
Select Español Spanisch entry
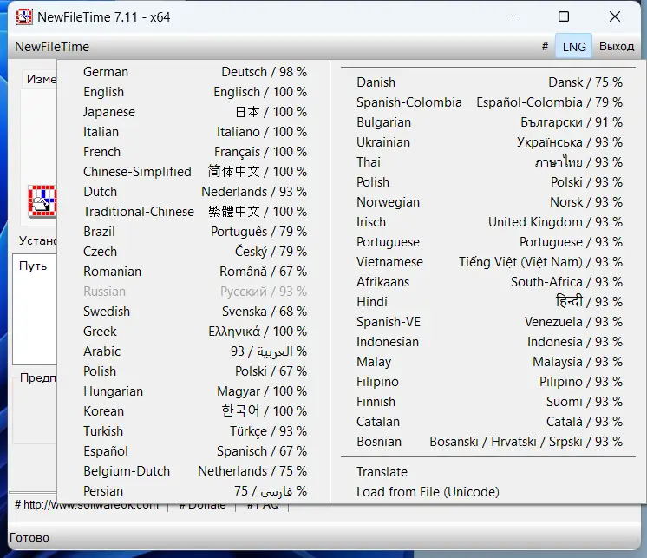point(194,450)
